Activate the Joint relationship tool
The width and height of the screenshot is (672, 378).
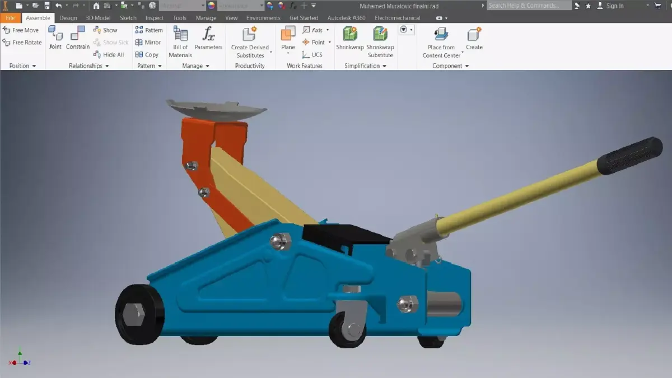pyautogui.click(x=55, y=38)
